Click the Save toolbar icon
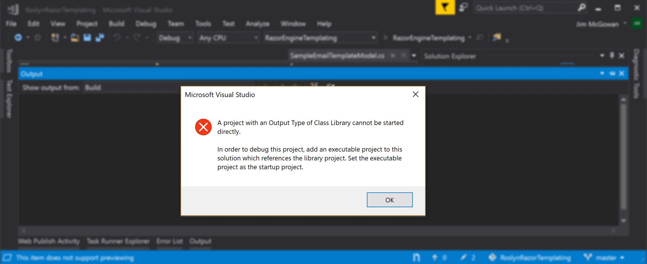The height and width of the screenshot is (264, 647). point(87,37)
